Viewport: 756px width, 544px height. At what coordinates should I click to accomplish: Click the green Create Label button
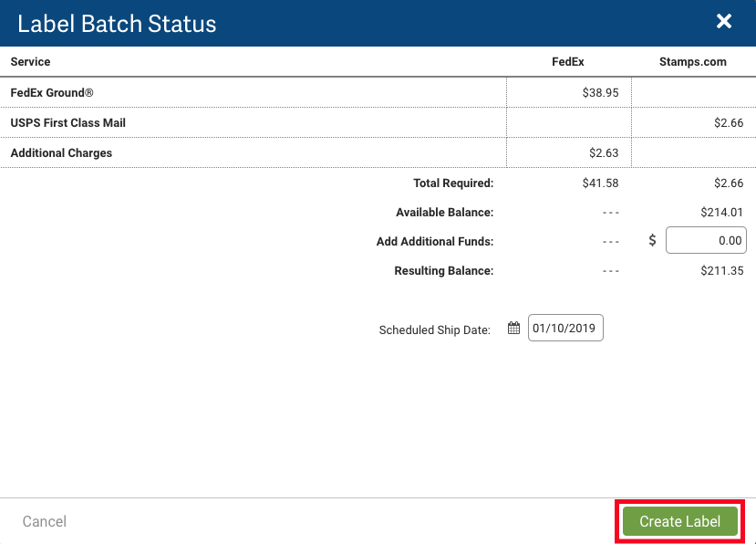(679, 521)
